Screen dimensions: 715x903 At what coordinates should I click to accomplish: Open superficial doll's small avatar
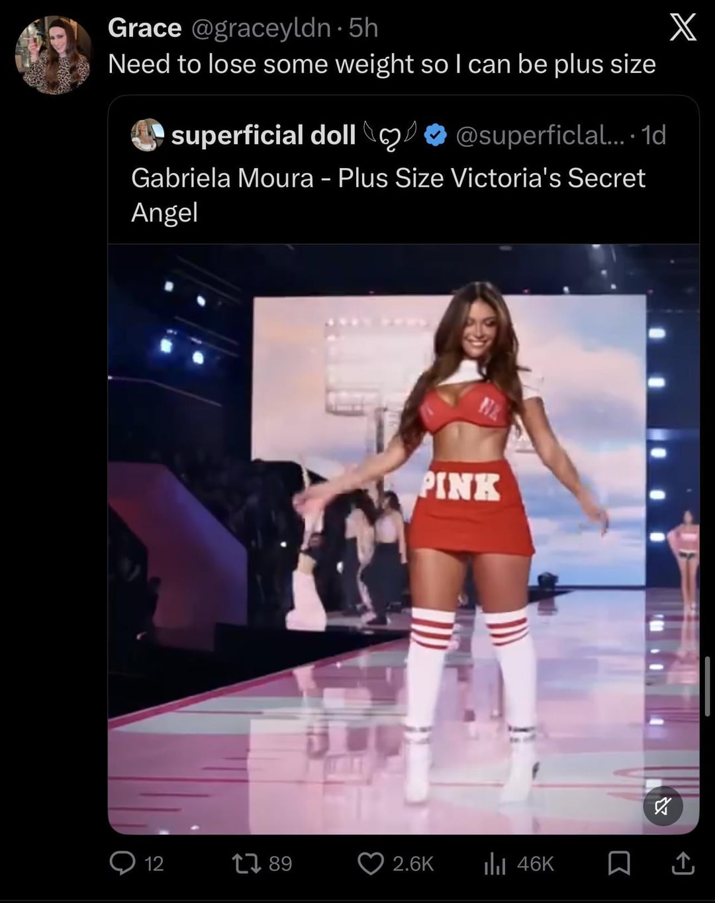(x=148, y=135)
